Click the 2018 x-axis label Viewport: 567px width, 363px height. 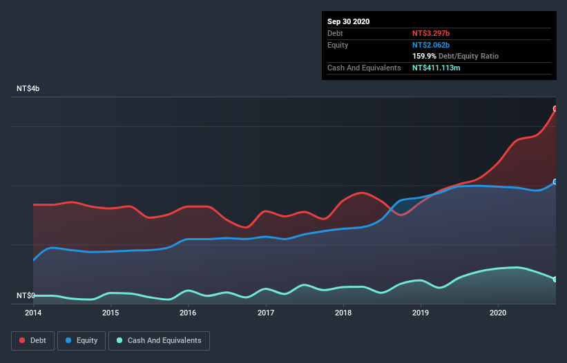tap(343, 313)
